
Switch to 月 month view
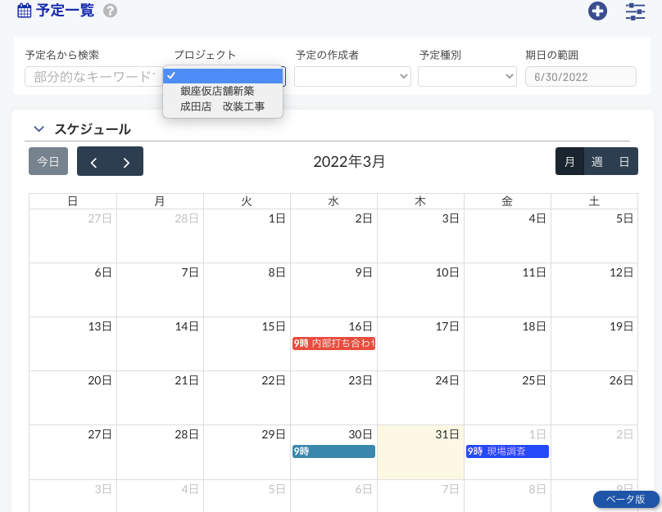tap(569, 162)
